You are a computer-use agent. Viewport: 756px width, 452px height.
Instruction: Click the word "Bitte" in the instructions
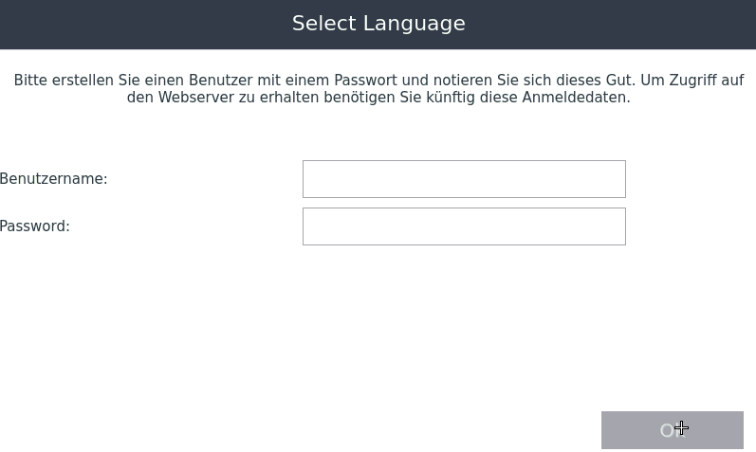pos(30,81)
